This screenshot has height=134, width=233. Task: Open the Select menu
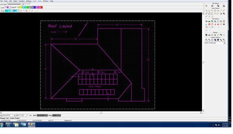coord(15,1)
